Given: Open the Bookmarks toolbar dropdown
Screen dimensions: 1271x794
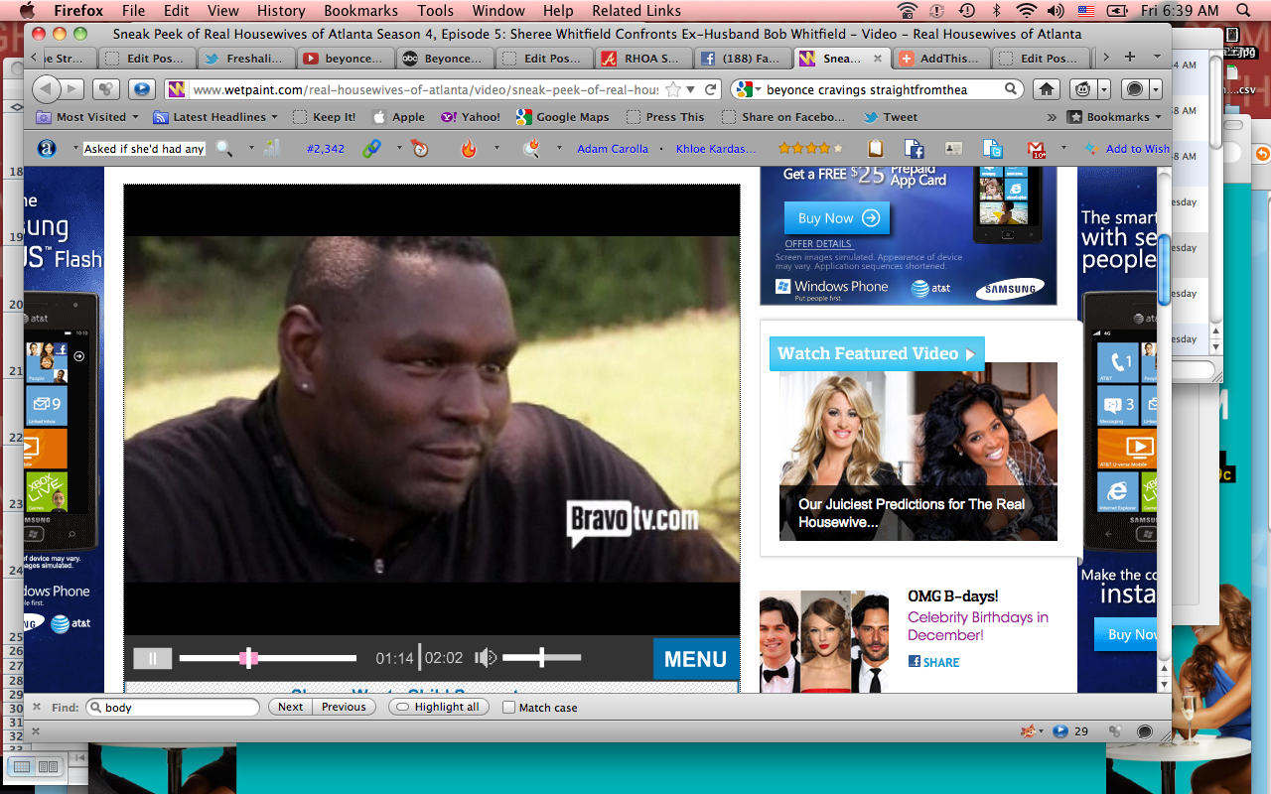Looking at the screenshot, I should (1114, 117).
